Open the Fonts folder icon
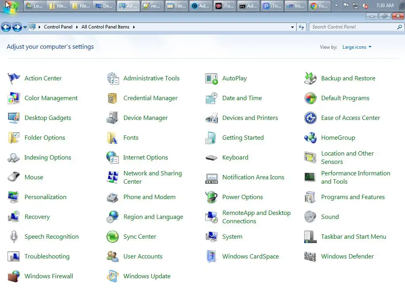The image size is (405, 304). click(113, 138)
